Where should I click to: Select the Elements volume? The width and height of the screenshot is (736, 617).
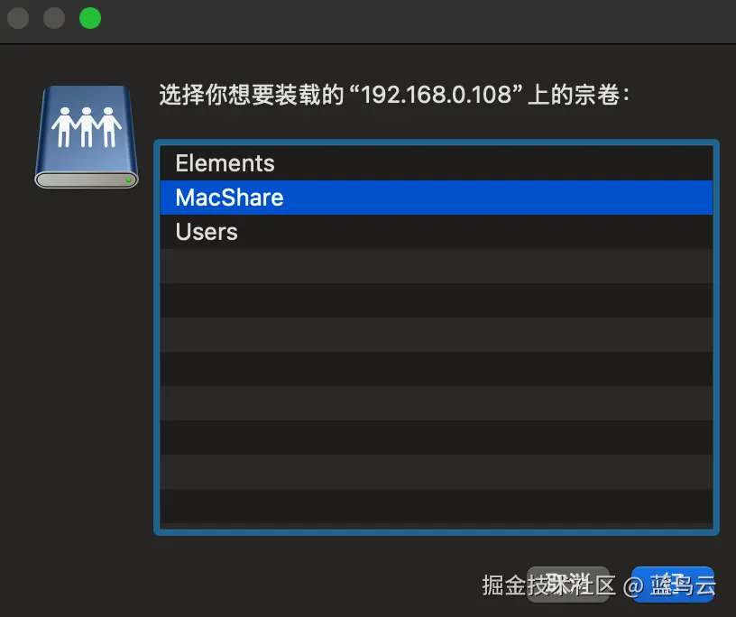tap(361, 162)
